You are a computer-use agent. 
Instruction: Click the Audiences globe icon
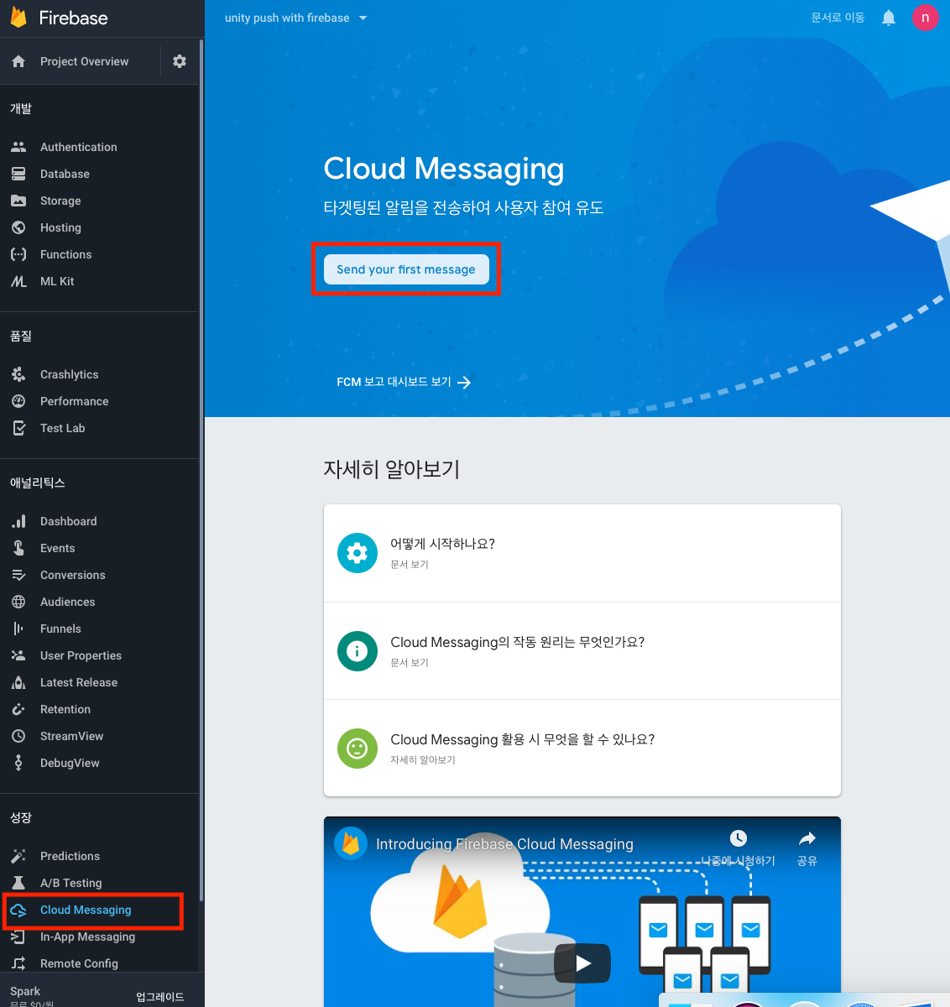(18, 602)
